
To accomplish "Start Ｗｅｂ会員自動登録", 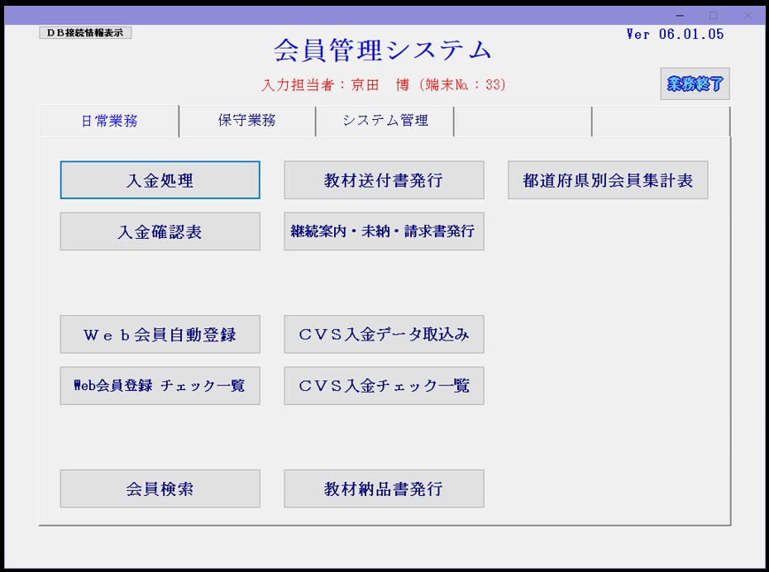I will pyautogui.click(x=160, y=334).
